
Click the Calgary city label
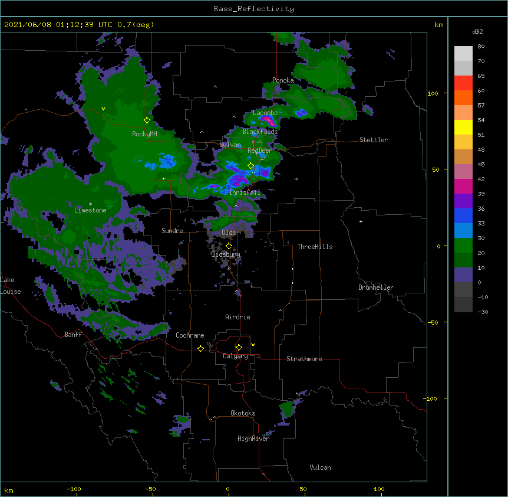point(235,356)
